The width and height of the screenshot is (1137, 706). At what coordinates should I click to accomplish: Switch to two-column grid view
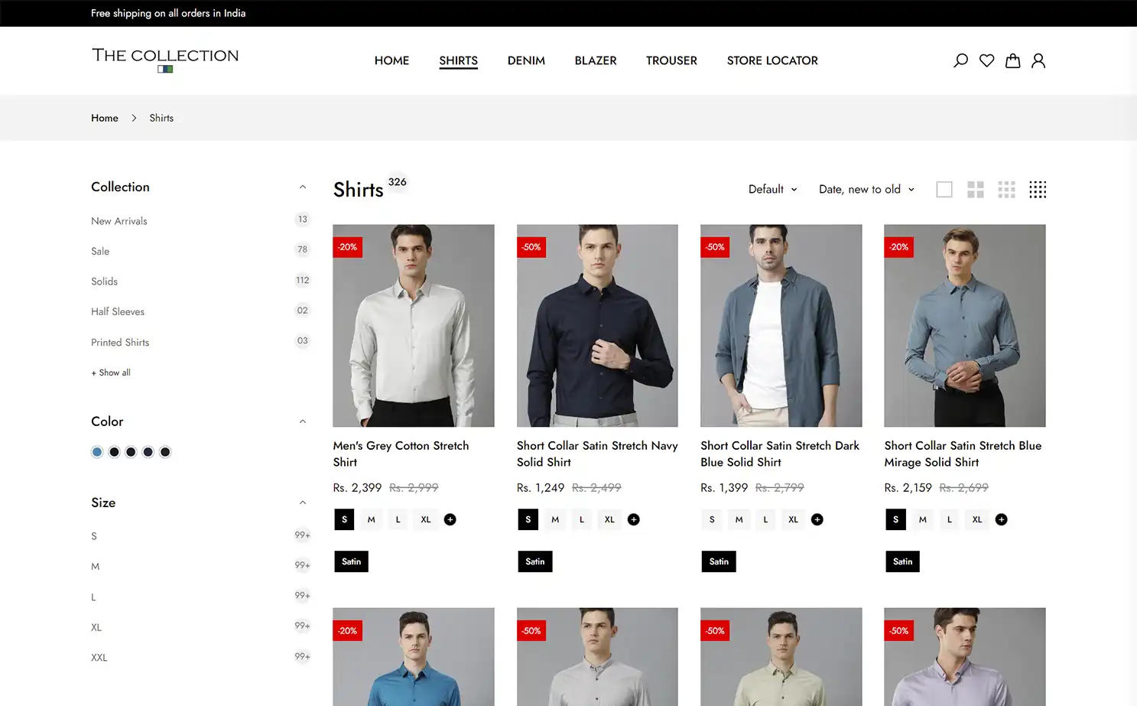click(975, 189)
